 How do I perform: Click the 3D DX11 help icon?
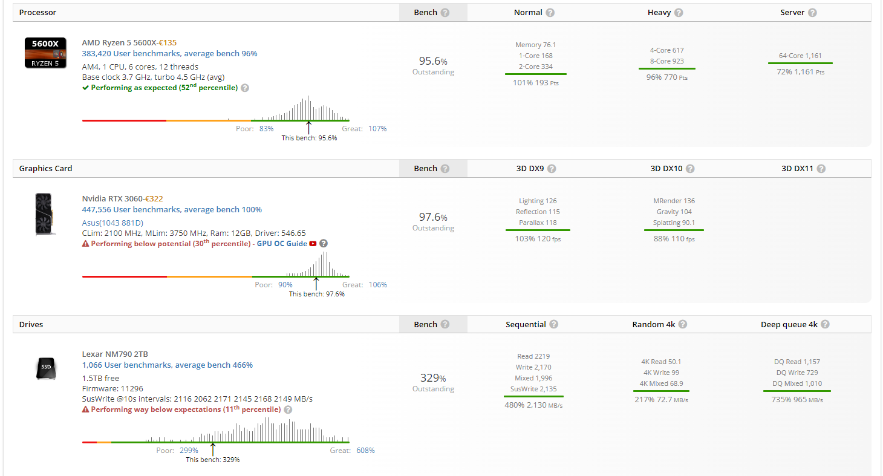[821, 169]
